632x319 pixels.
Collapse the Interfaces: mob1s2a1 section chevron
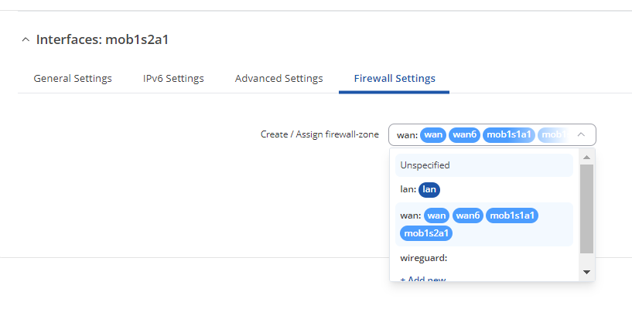(26, 39)
